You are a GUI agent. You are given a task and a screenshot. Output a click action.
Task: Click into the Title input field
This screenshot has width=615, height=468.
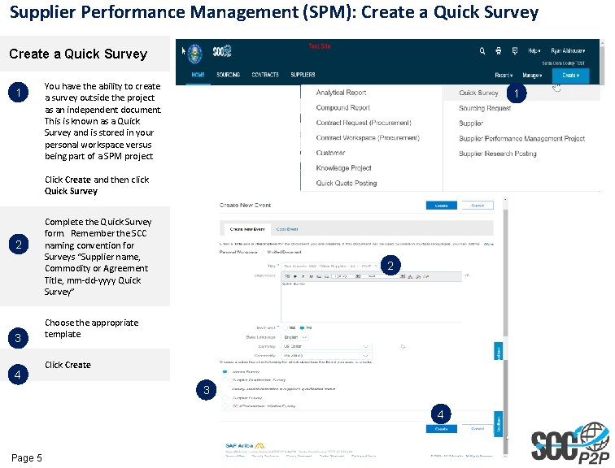click(x=329, y=266)
